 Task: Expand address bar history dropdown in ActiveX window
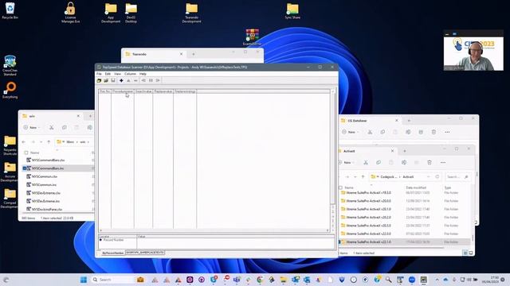click(x=429, y=177)
